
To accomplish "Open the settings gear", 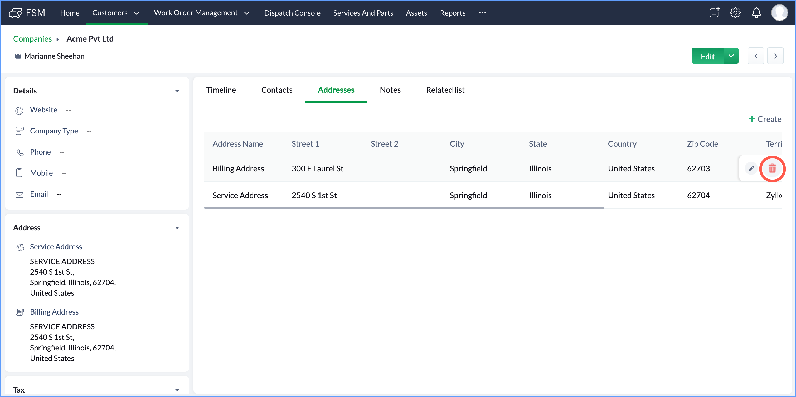I will [x=735, y=13].
